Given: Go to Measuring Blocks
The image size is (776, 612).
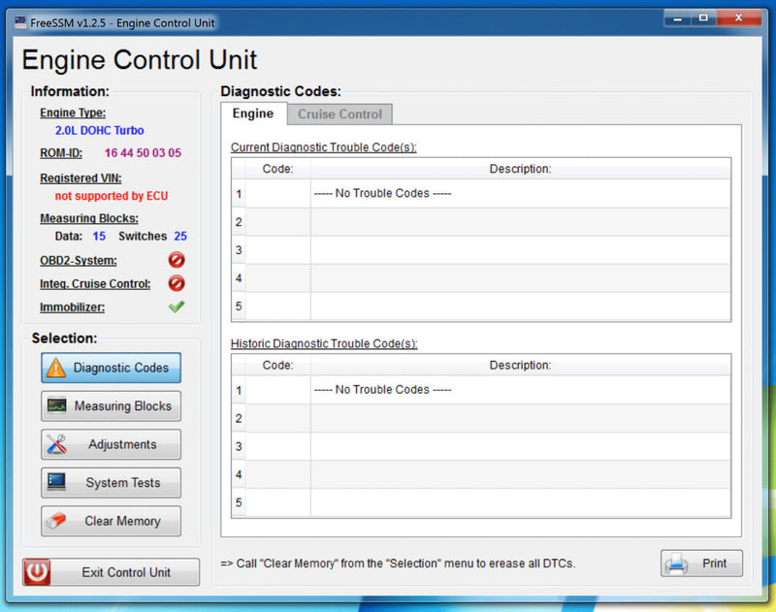Looking at the screenshot, I should [x=111, y=406].
